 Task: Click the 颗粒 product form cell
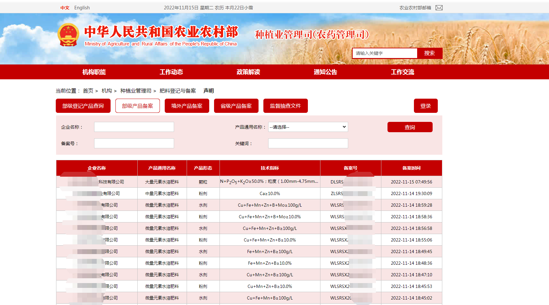pos(203,182)
